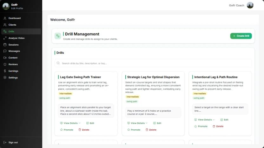Promote the Strategic Lag for Optimal Dispersion drill
Viewport: 264px width, 148px height.
point(134,130)
